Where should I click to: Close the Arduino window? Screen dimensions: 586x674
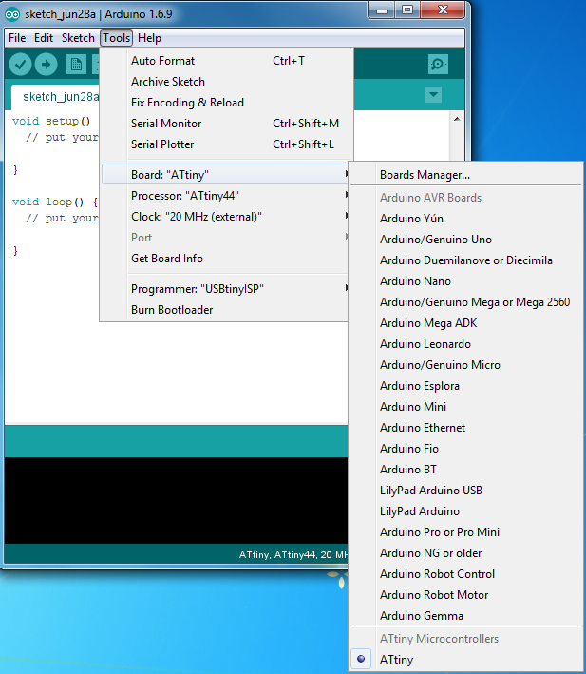coord(443,10)
